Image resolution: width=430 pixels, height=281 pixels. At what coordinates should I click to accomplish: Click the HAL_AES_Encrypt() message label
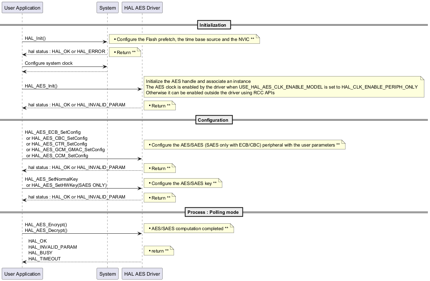pyautogui.click(x=46, y=225)
